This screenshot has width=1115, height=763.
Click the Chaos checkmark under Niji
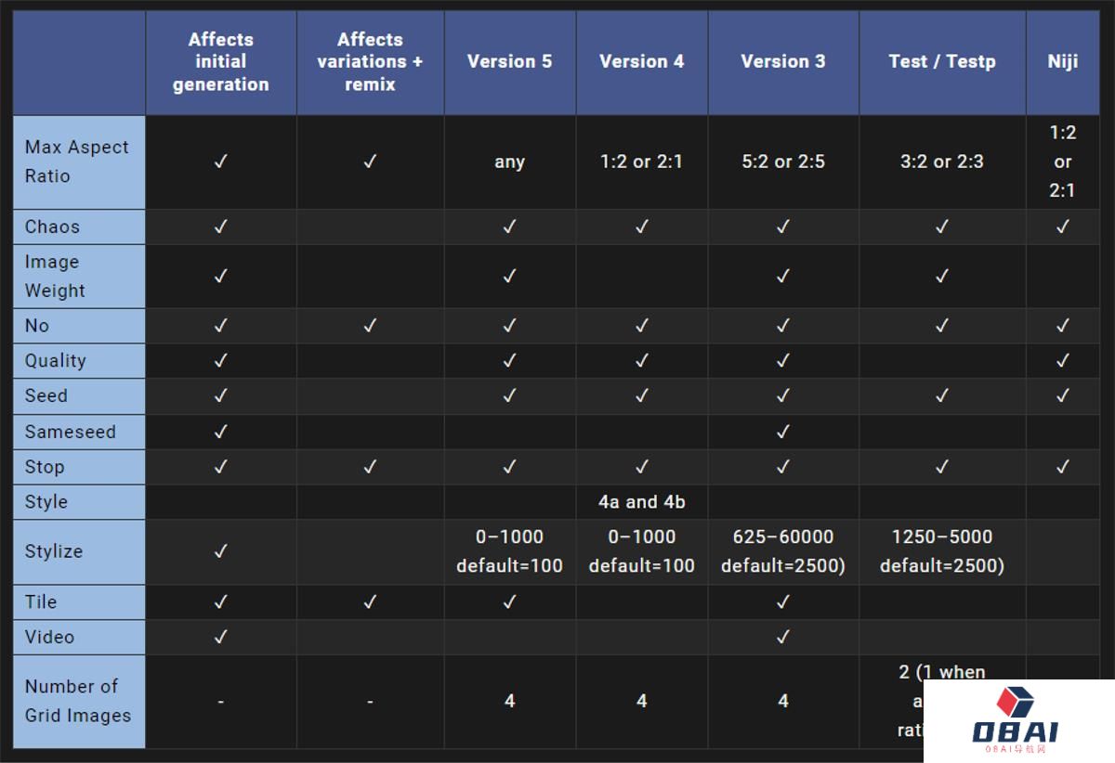click(1062, 226)
